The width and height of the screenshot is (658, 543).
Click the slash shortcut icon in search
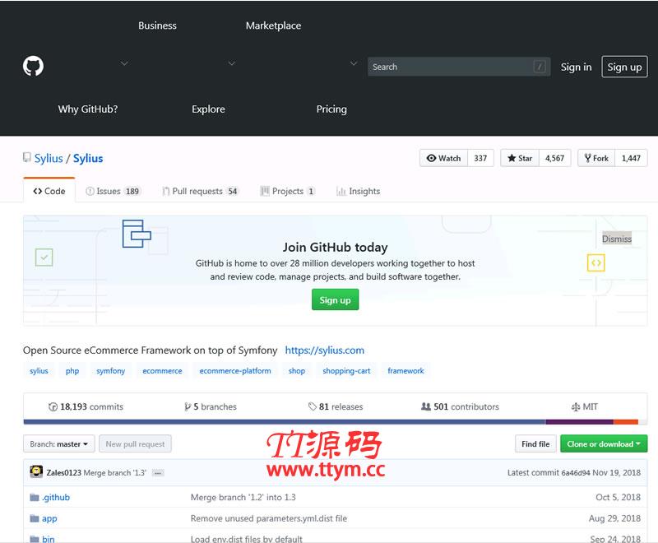[x=540, y=67]
